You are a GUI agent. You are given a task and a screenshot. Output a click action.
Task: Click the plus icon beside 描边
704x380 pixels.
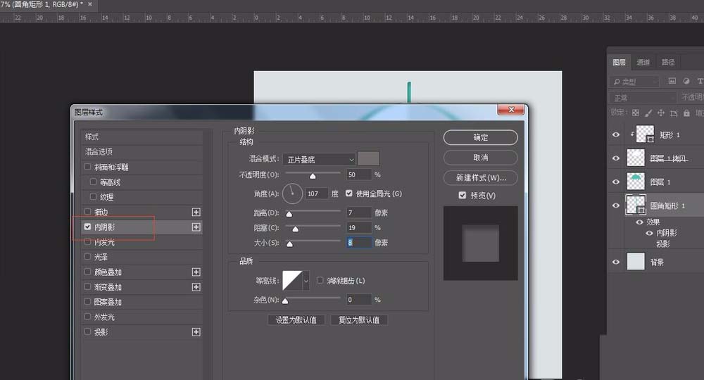(x=196, y=212)
